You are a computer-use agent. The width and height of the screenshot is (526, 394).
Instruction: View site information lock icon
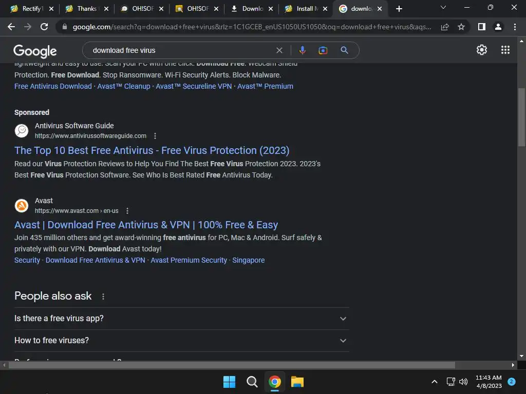point(65,27)
